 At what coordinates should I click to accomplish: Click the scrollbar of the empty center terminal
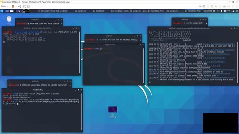[143, 66]
